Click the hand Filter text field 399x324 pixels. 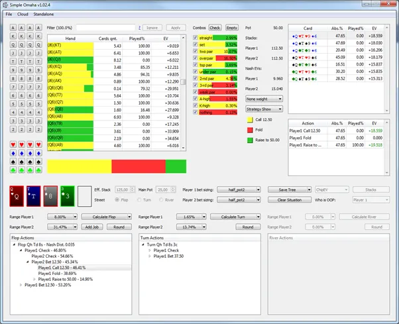(105, 28)
